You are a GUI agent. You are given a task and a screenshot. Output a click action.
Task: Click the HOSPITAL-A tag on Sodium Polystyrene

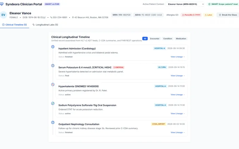click(x=160, y=105)
